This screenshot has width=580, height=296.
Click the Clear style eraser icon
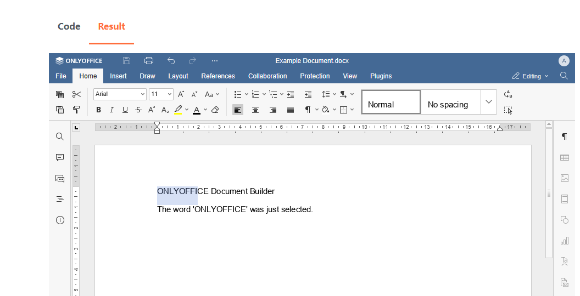pyautogui.click(x=215, y=110)
